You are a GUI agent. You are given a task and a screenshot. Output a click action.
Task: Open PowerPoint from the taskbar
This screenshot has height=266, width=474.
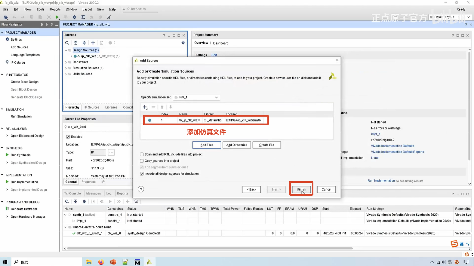(x=113, y=262)
